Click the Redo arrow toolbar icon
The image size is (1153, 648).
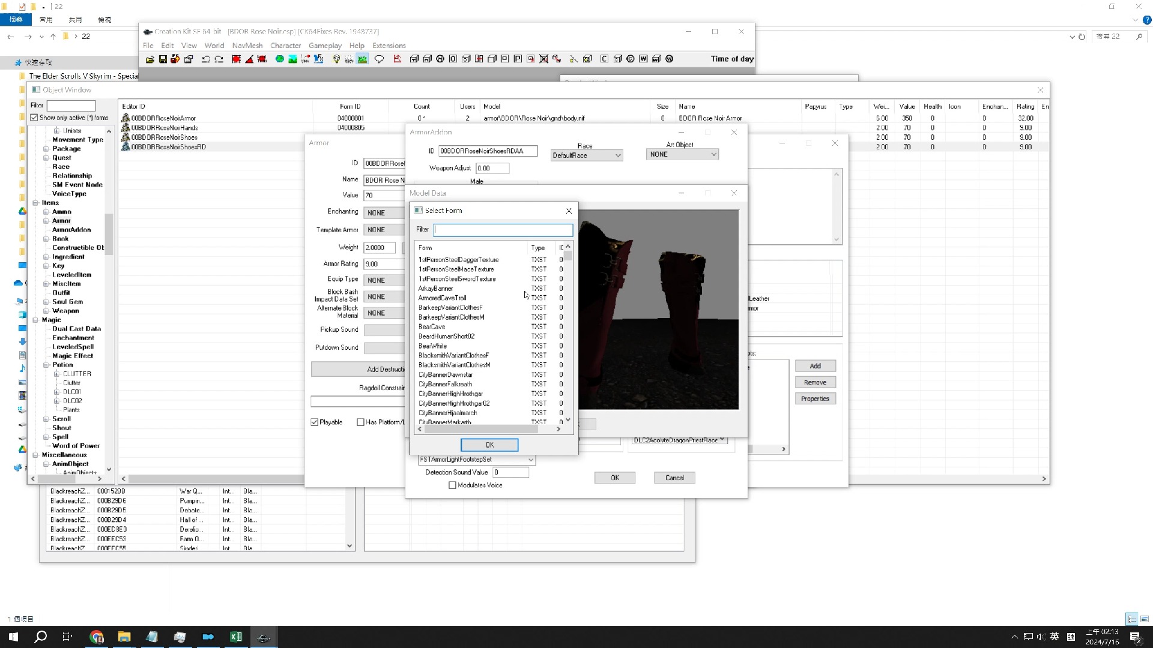point(219,59)
